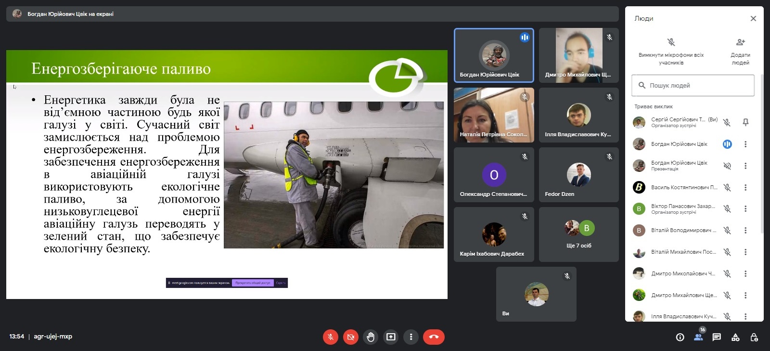770x351 pixels.
Task: Open host controls lock icon
Action: point(754,338)
